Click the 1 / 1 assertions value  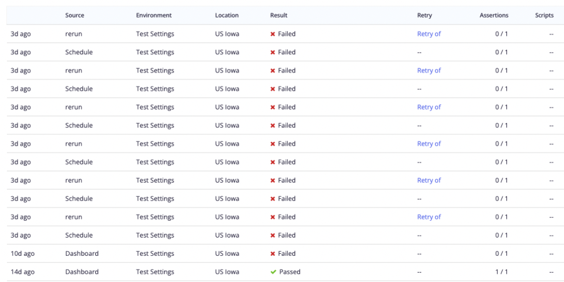pyautogui.click(x=501, y=272)
